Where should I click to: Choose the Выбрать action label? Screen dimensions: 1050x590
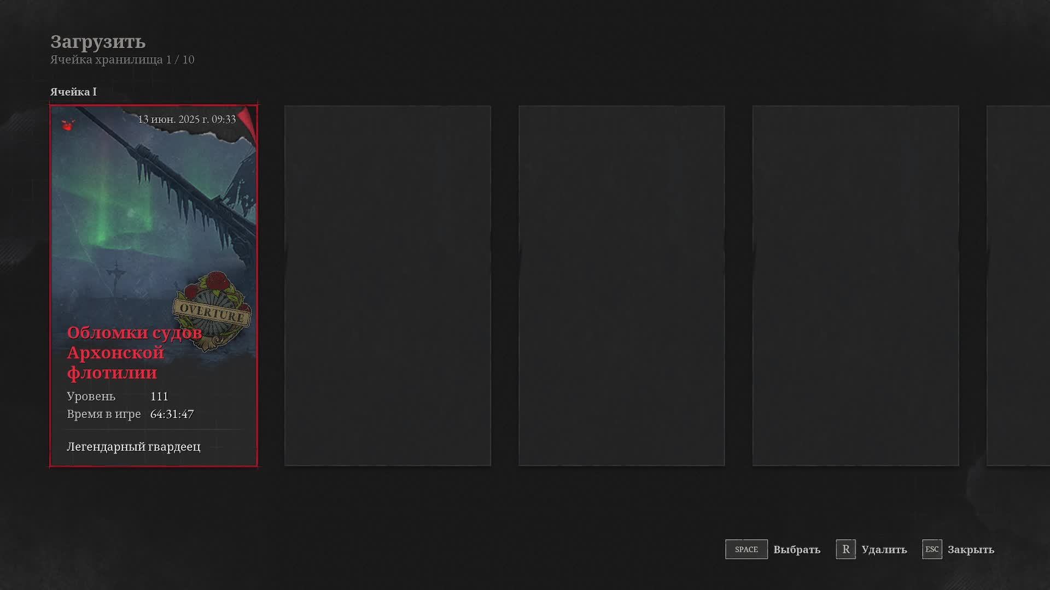[797, 550]
